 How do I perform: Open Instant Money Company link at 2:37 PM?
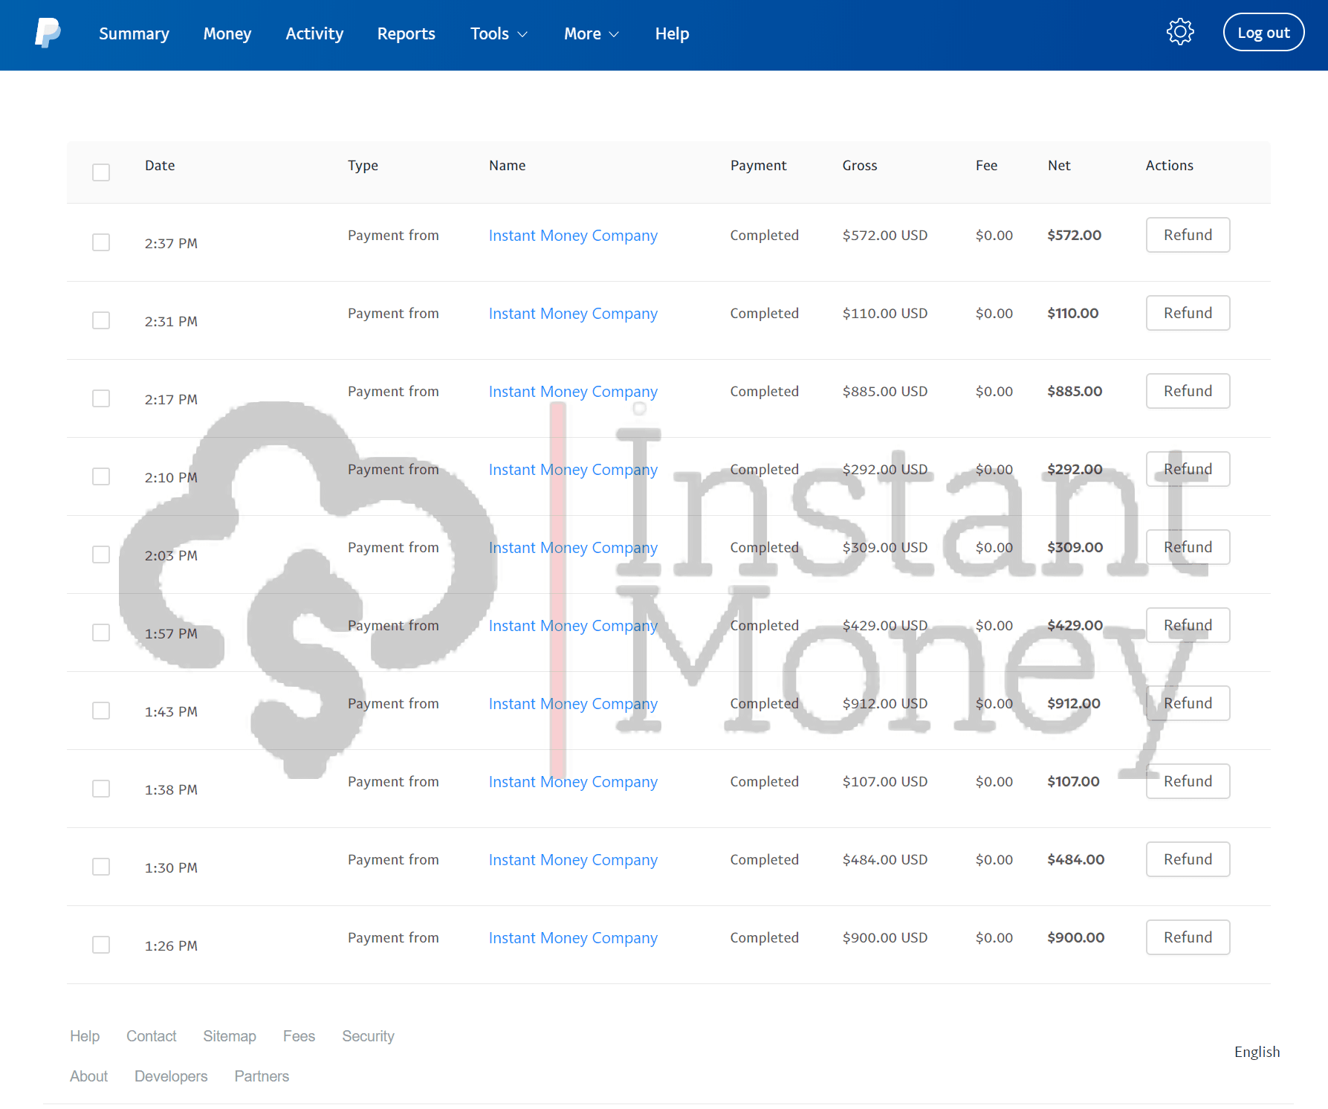(x=573, y=236)
